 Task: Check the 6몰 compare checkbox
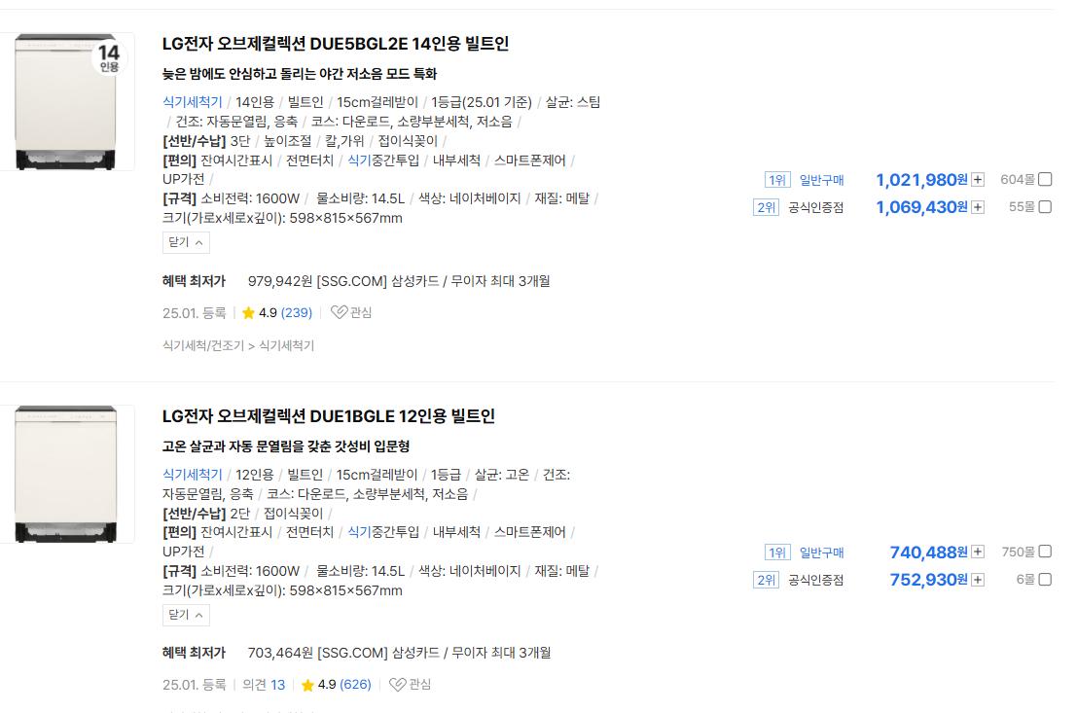click(x=1045, y=579)
